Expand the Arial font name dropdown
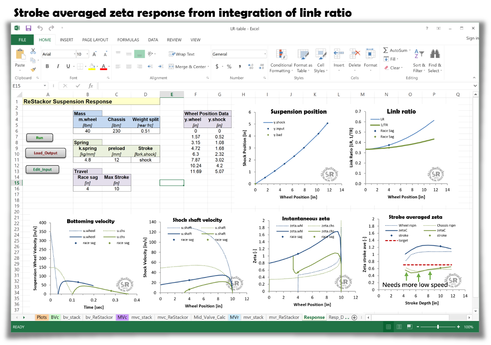The height and width of the screenshot is (345, 491). click(74, 54)
